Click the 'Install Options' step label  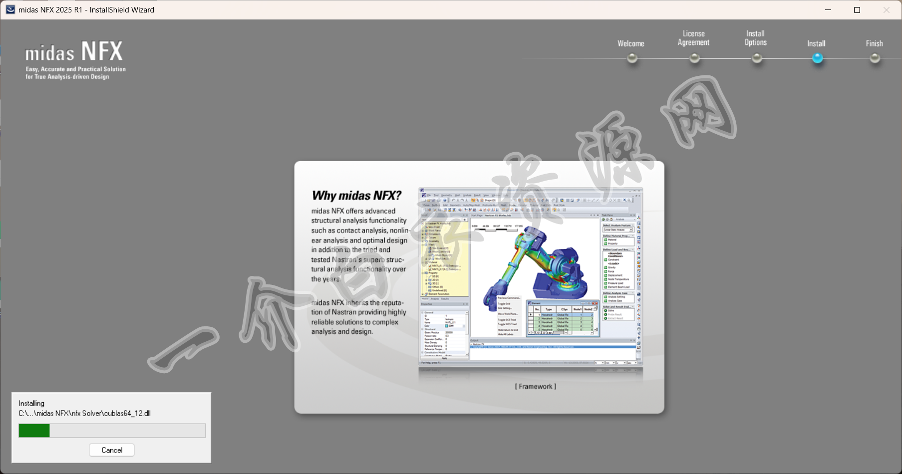pyautogui.click(x=755, y=38)
